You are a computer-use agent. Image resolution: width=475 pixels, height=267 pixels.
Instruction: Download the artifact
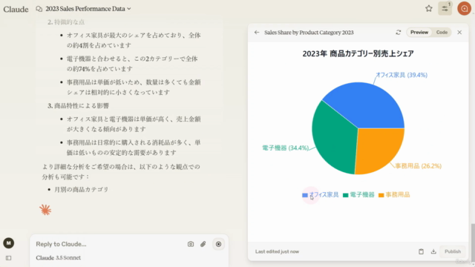click(x=433, y=251)
